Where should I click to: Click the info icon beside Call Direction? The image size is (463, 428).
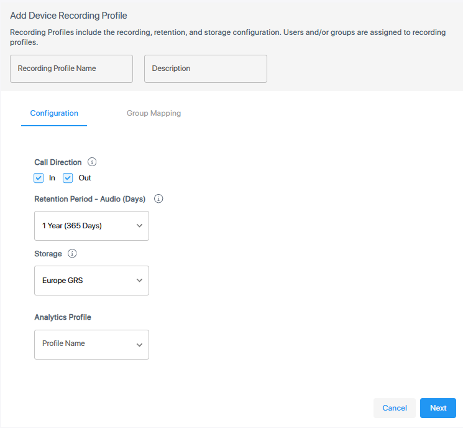pyautogui.click(x=92, y=162)
